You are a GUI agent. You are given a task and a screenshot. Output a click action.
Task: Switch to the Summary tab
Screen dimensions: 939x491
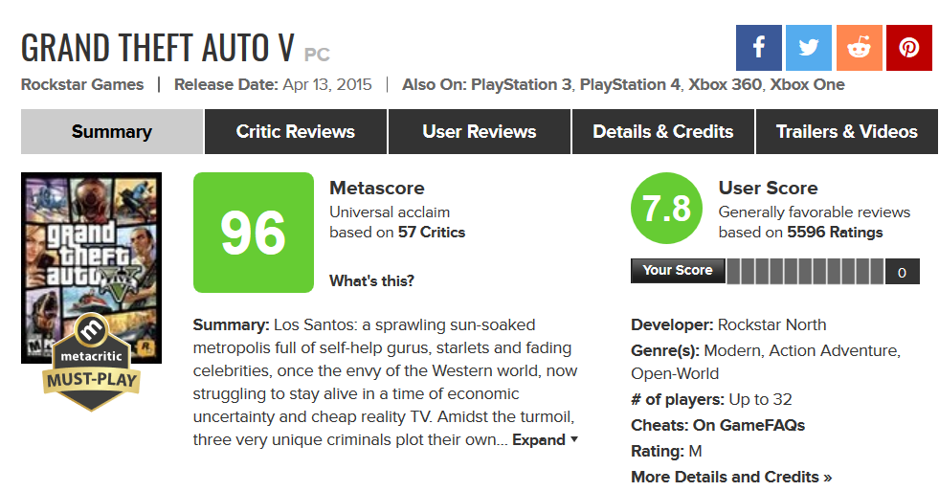tap(112, 132)
